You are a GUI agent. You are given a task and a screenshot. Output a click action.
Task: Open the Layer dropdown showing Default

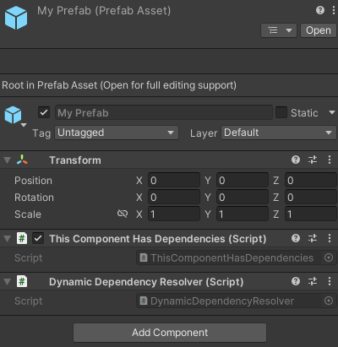pyautogui.click(x=279, y=133)
